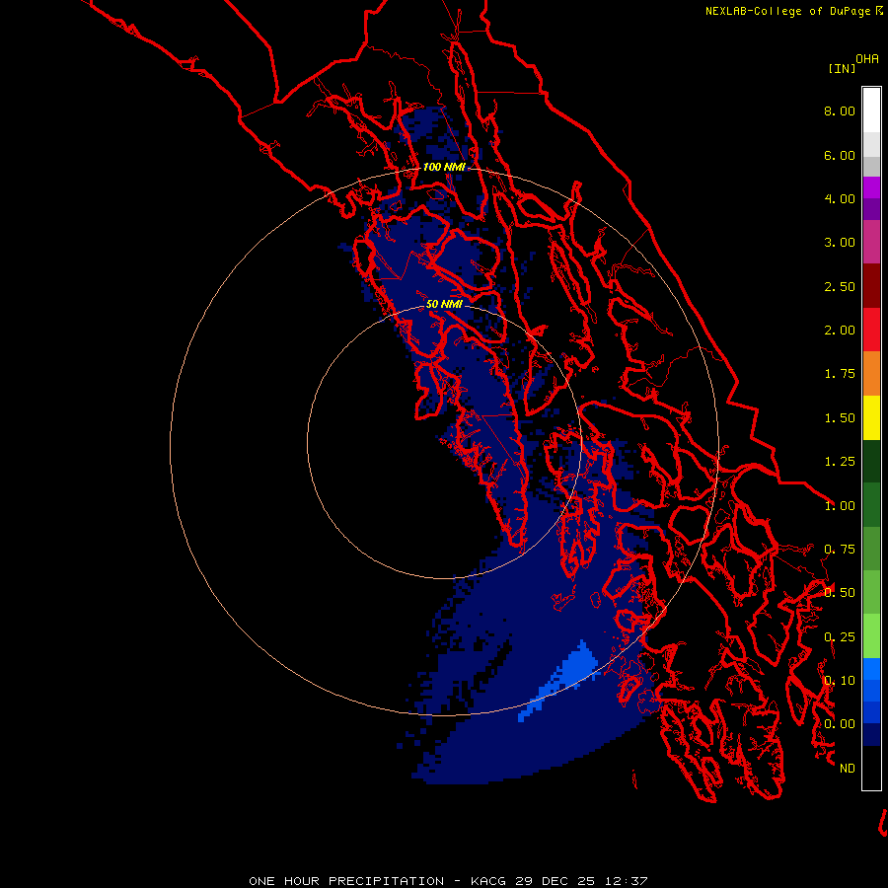
Task: Click the darkest green swatch in the legend
Action: pyautogui.click(x=871, y=461)
